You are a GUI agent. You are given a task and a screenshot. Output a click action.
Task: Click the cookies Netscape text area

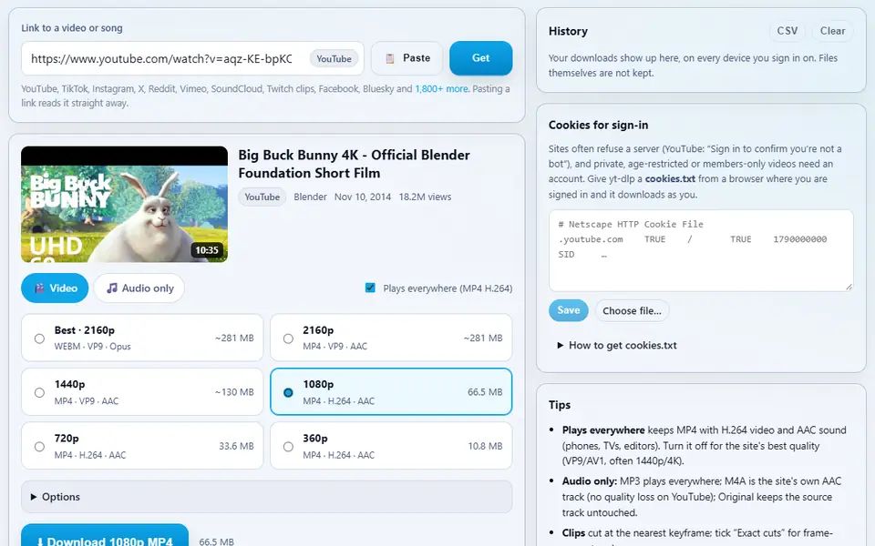tap(701, 250)
